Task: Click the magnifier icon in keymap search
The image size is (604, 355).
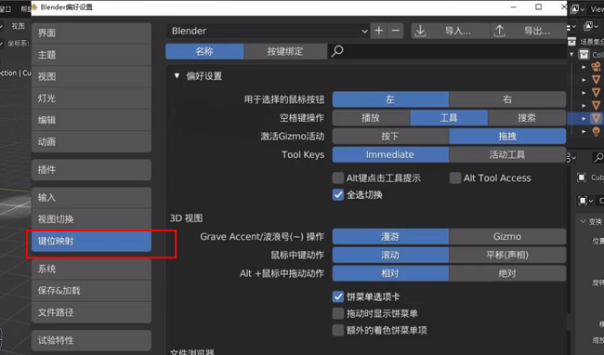Action: [337, 51]
